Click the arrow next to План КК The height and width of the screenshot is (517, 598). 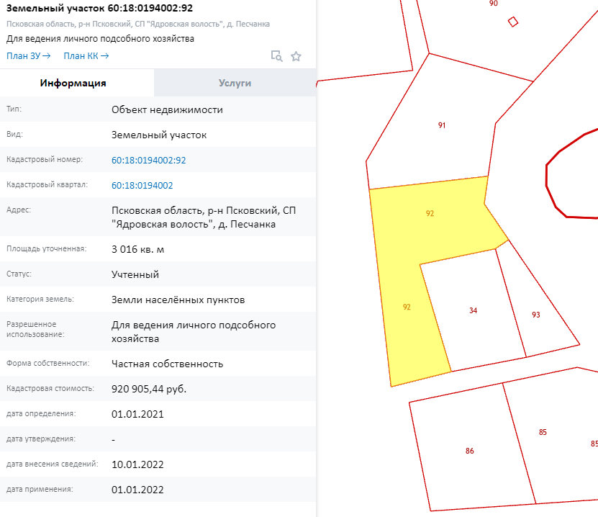[x=105, y=55]
